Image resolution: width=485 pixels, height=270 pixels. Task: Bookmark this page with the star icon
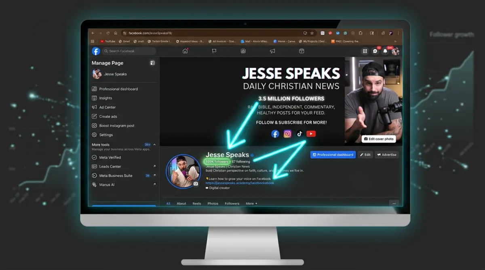312,33
